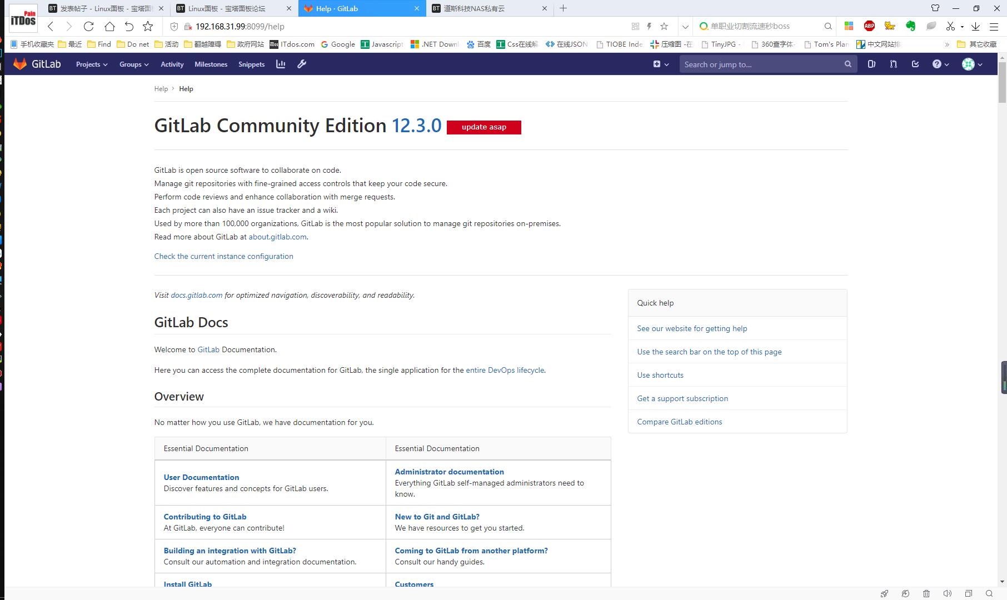Open the entire DevOps lifecycle link

point(505,370)
